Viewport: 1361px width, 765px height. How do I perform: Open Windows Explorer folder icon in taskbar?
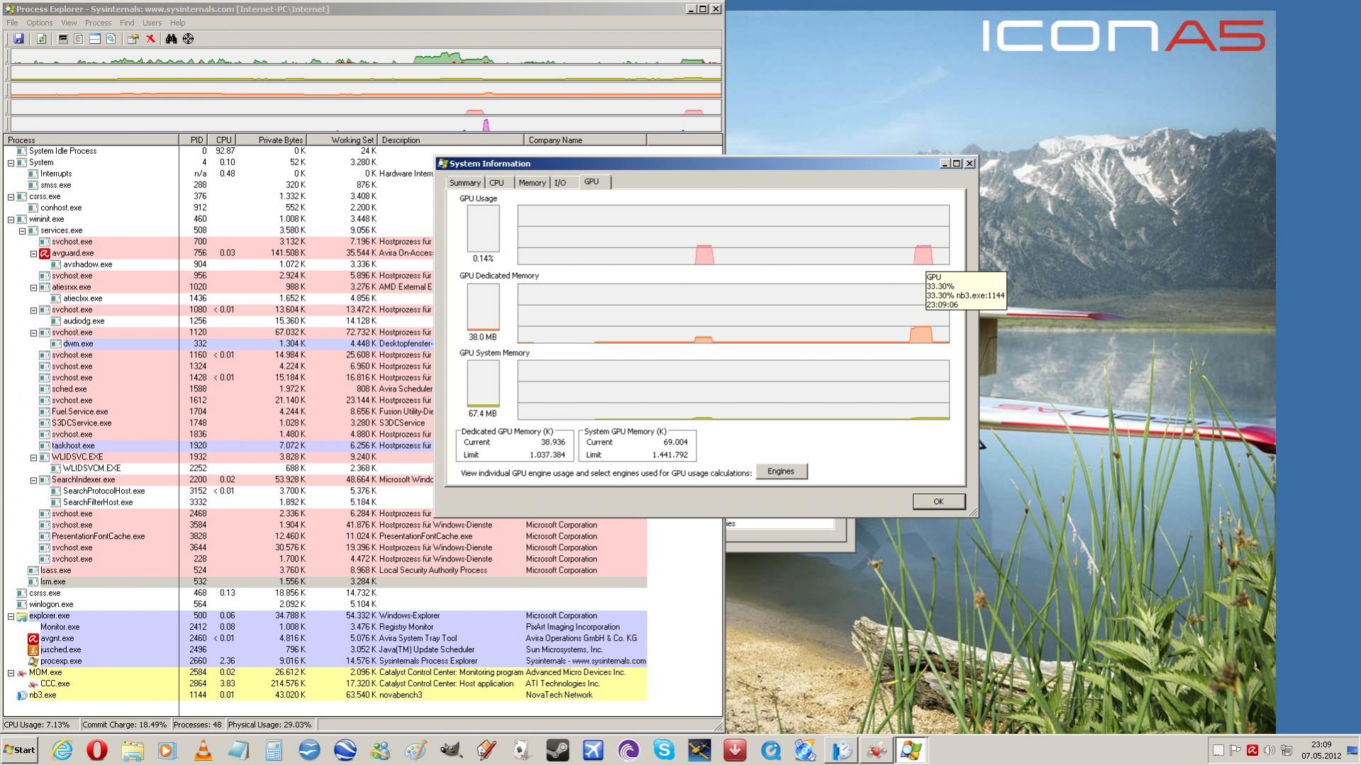coord(133,750)
